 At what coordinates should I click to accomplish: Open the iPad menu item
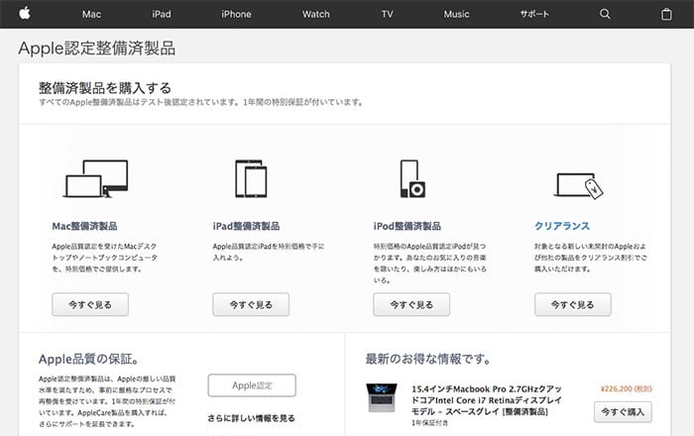click(162, 14)
